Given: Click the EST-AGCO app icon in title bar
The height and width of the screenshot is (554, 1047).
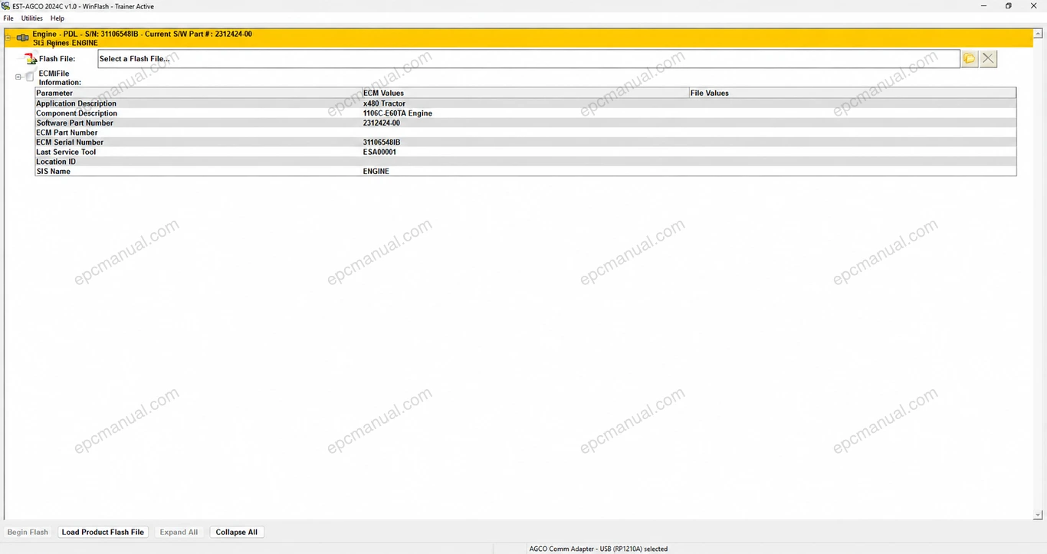Looking at the screenshot, I should click(6, 6).
